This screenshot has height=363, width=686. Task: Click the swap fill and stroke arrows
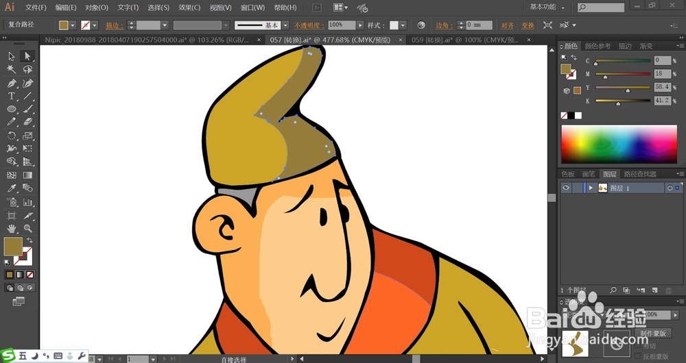click(x=29, y=240)
